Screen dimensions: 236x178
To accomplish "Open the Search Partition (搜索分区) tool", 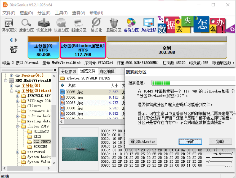I will 26,25.
